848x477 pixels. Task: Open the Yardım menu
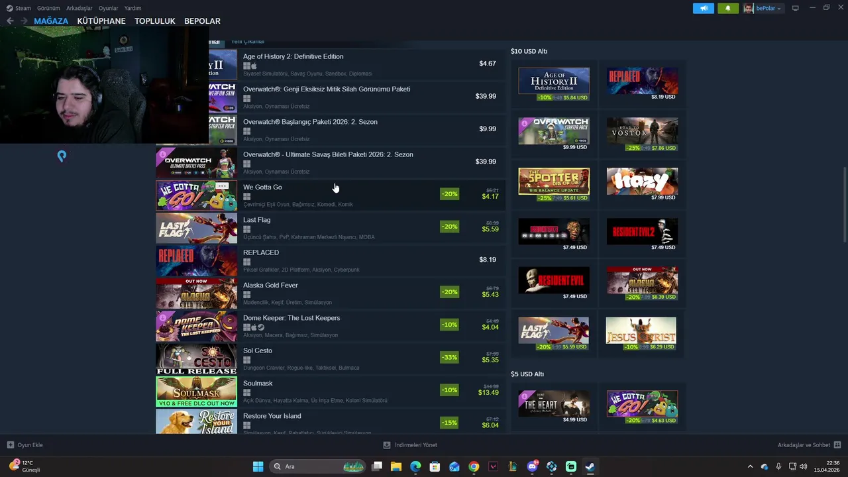pos(132,8)
